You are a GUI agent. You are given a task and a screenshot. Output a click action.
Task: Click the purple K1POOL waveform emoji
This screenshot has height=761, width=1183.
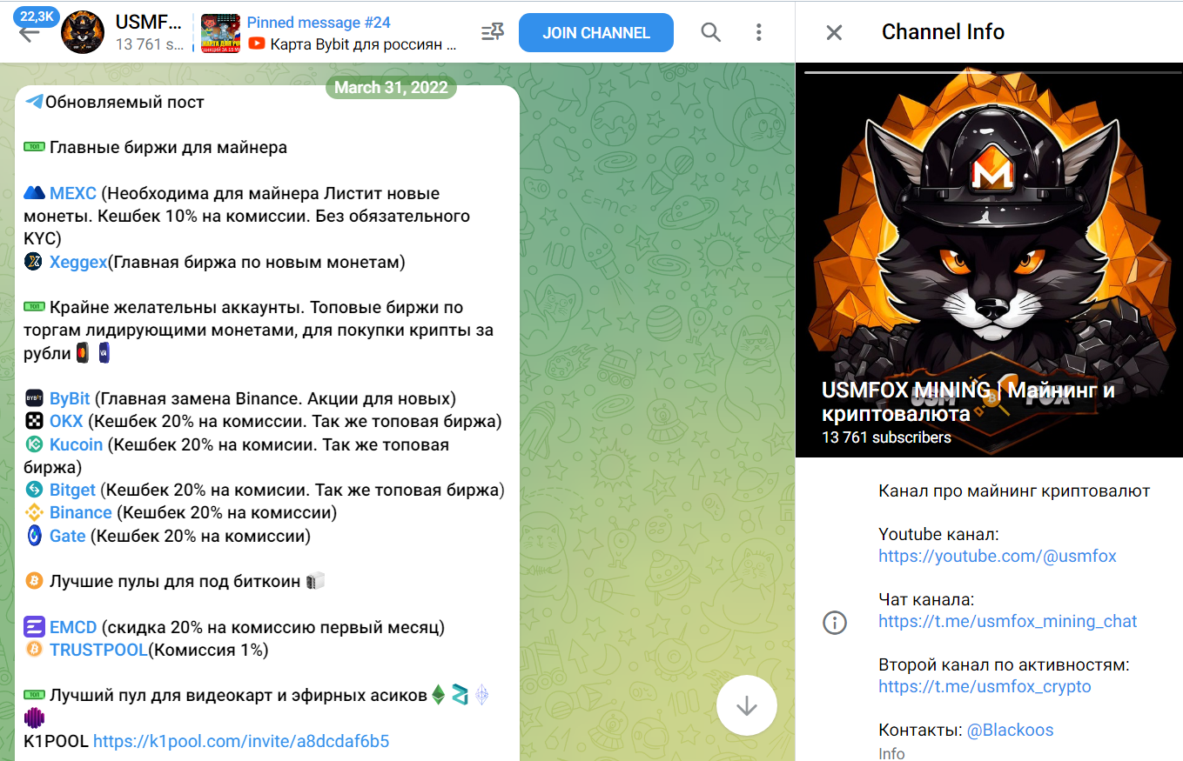coord(34,718)
